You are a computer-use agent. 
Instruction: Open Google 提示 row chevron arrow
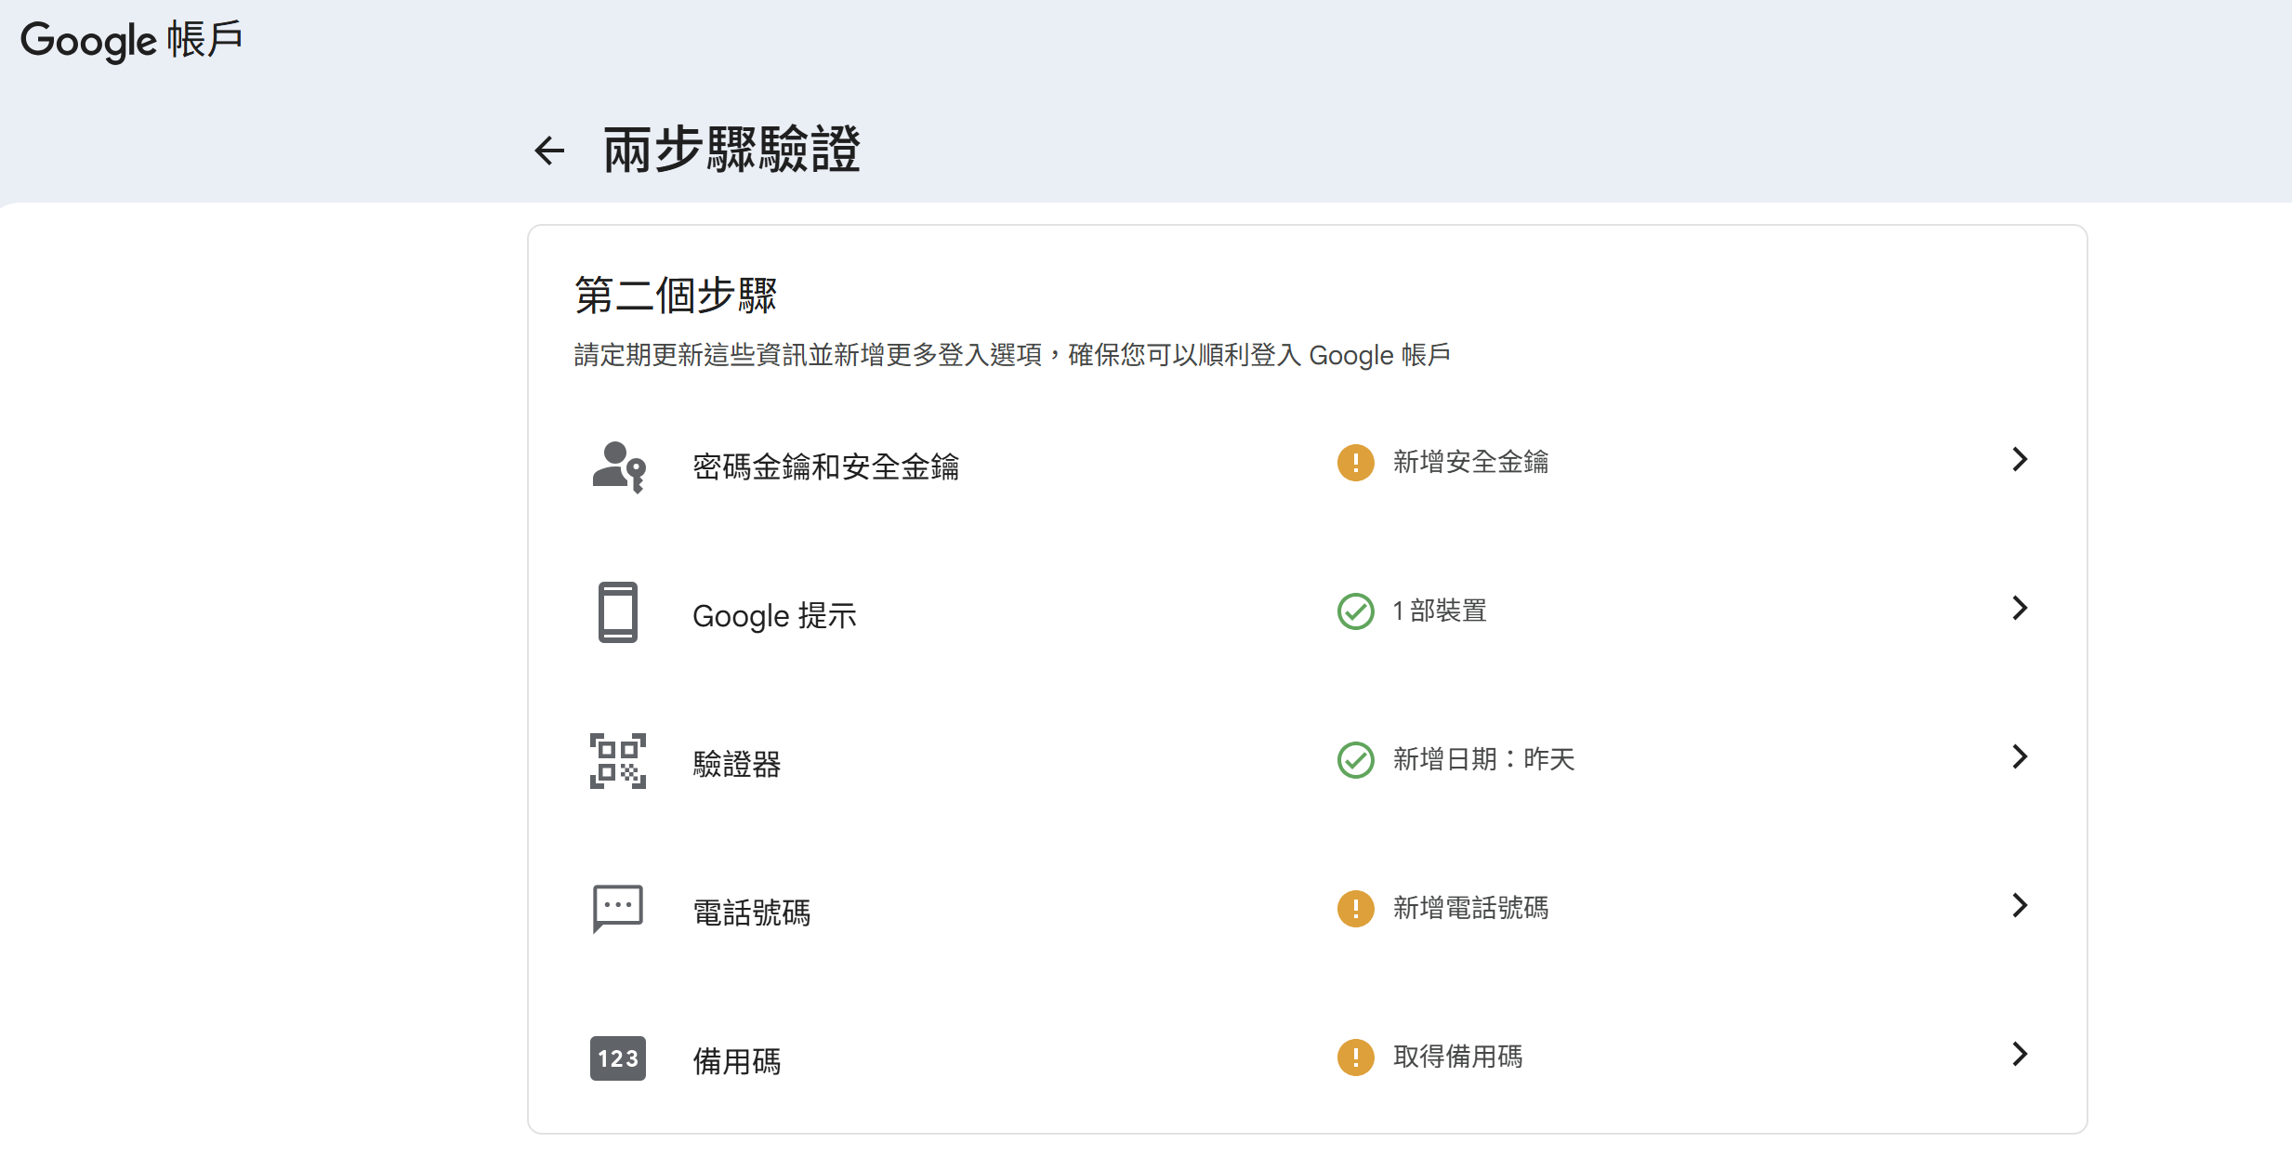[2019, 608]
